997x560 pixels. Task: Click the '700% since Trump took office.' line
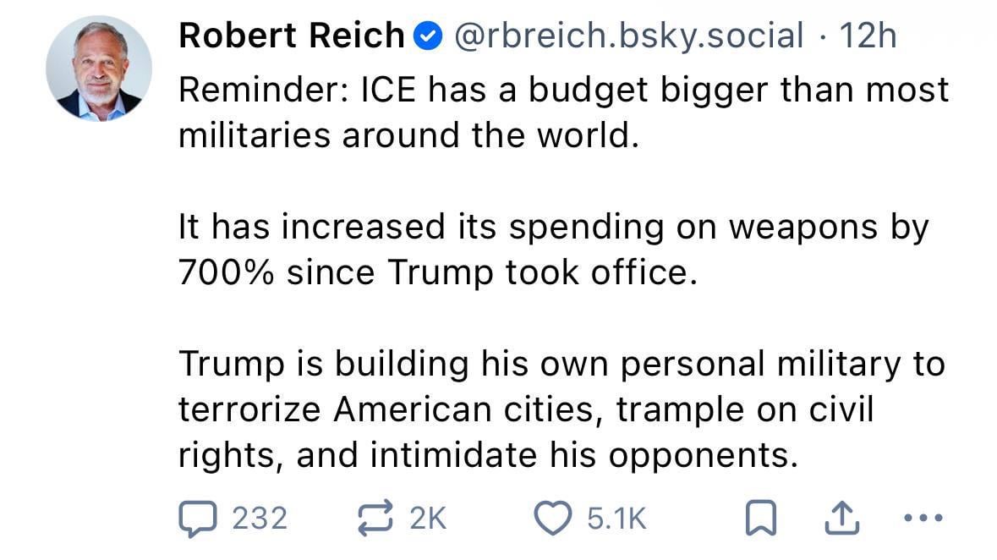tap(438, 272)
